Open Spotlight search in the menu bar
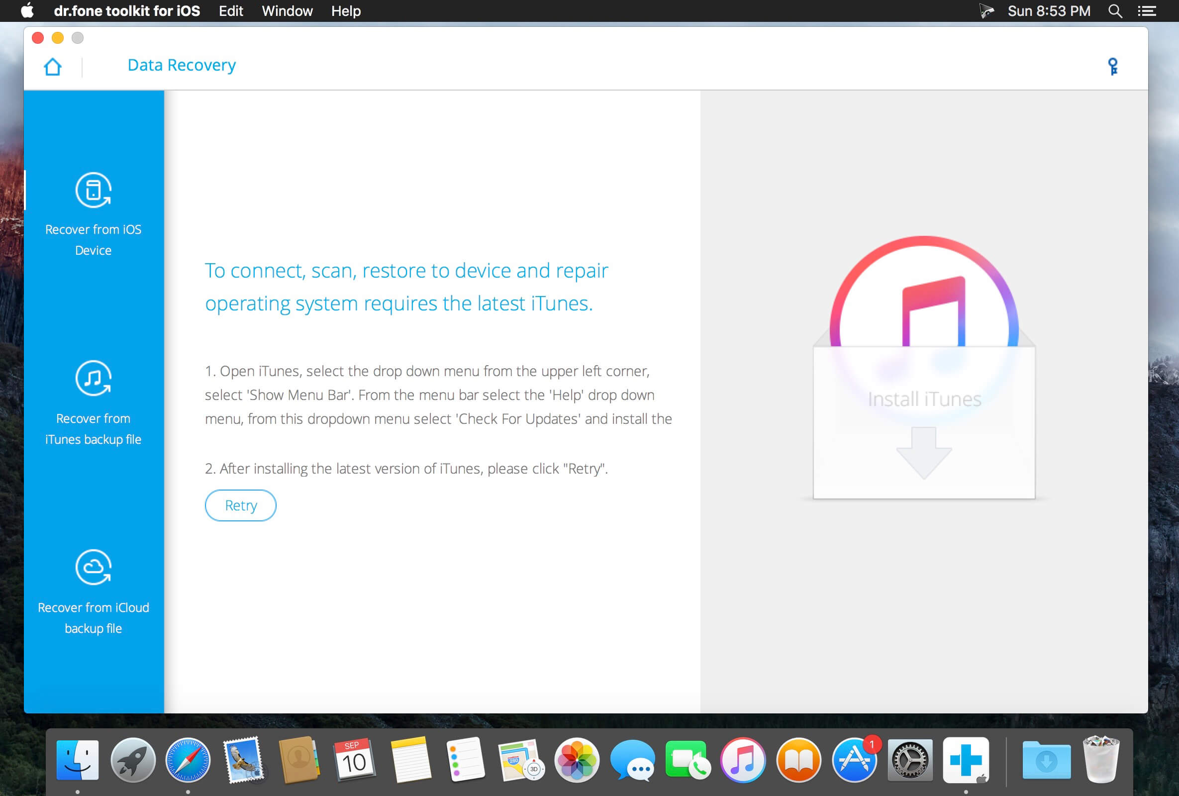 [x=1114, y=10]
